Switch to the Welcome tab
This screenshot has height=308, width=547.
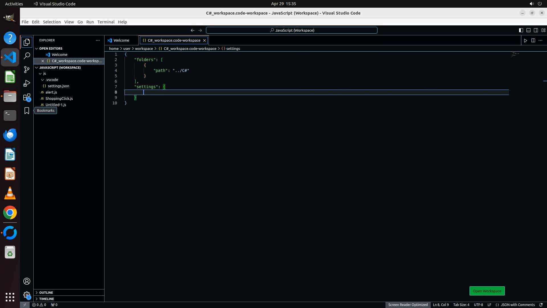point(121,40)
